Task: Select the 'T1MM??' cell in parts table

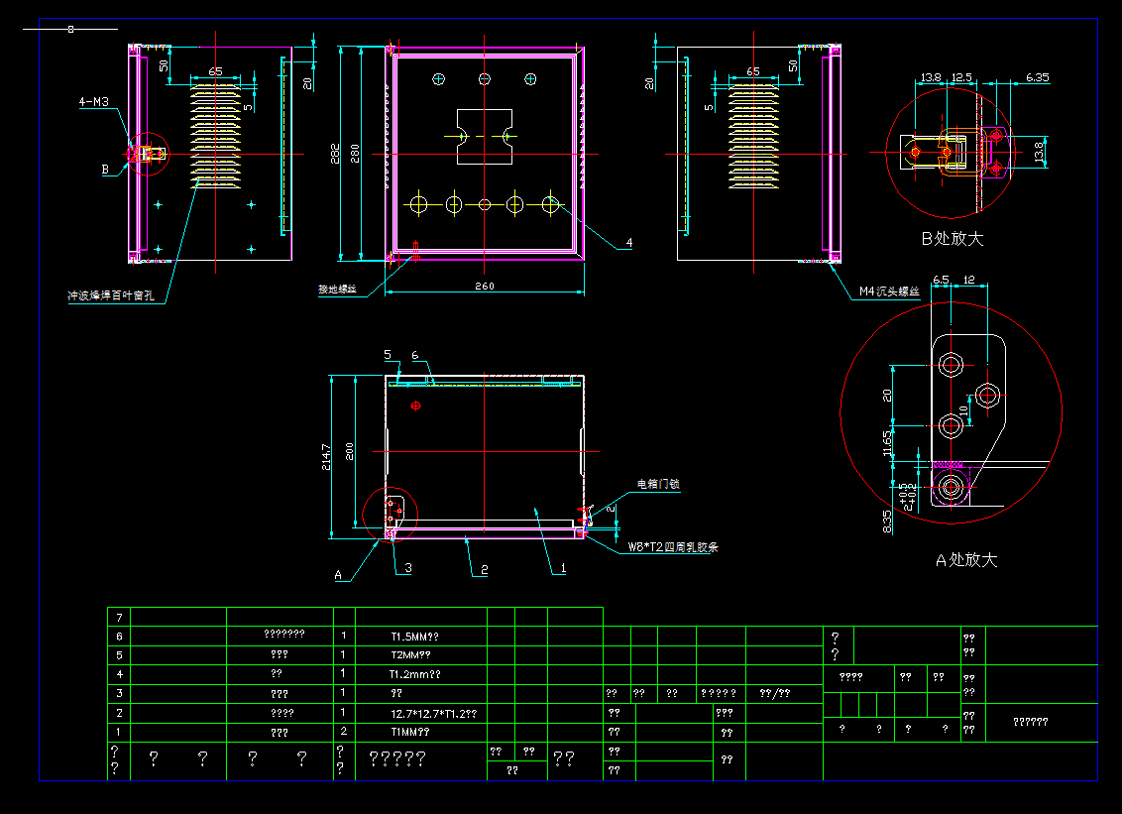Action: (410, 732)
